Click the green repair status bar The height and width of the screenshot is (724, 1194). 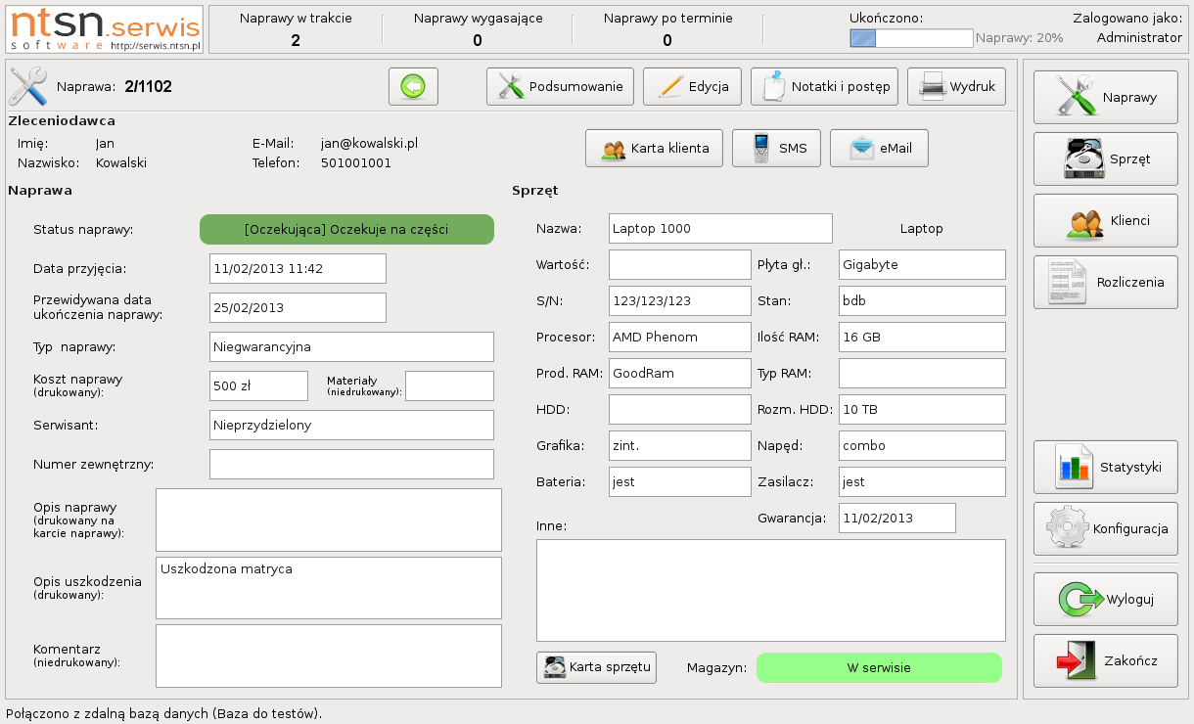346,229
